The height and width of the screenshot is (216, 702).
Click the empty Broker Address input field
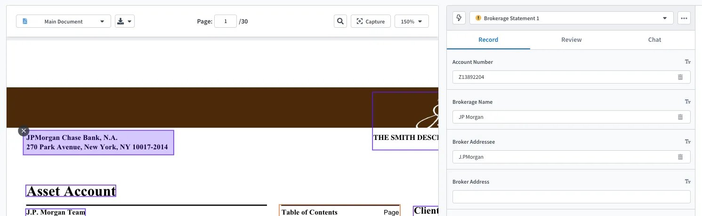coord(572,197)
